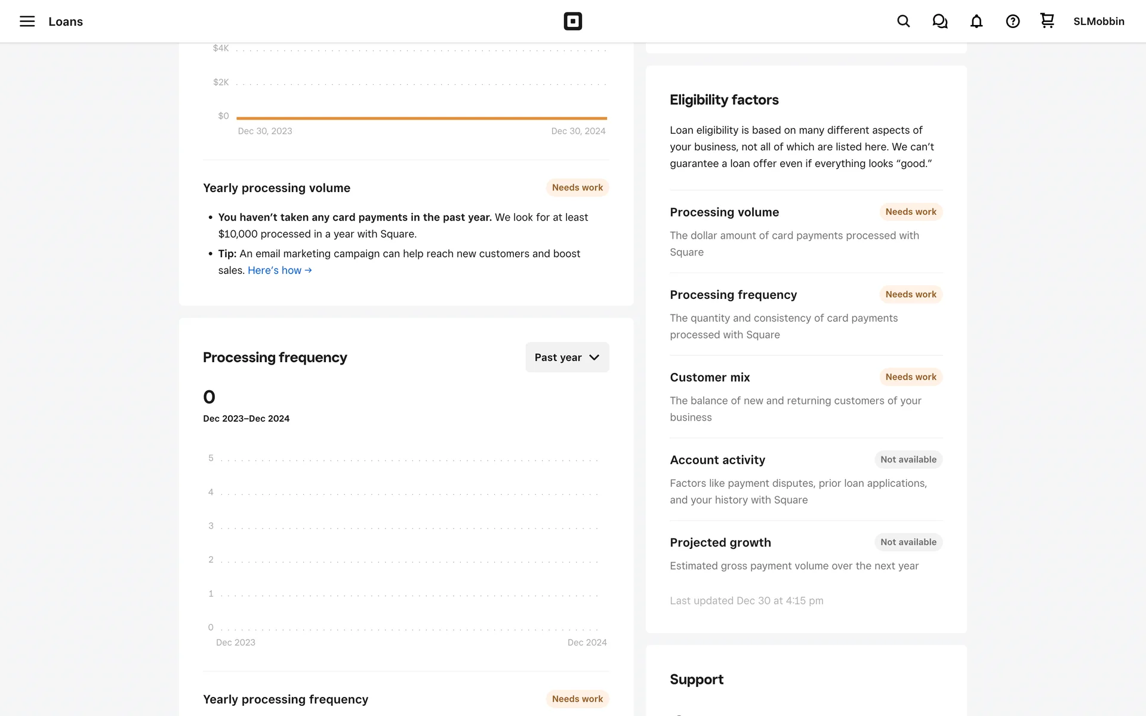Open the notifications bell
Viewport: 1146px width, 716px height.
point(976,21)
